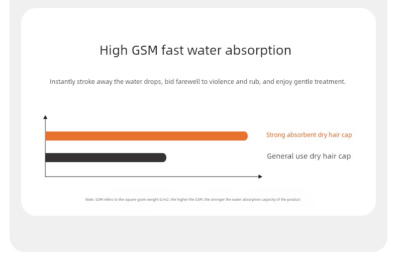397x265 pixels.
Task: Click the right-pointing arrowhead on the horizontal axis
Action: click(260, 177)
